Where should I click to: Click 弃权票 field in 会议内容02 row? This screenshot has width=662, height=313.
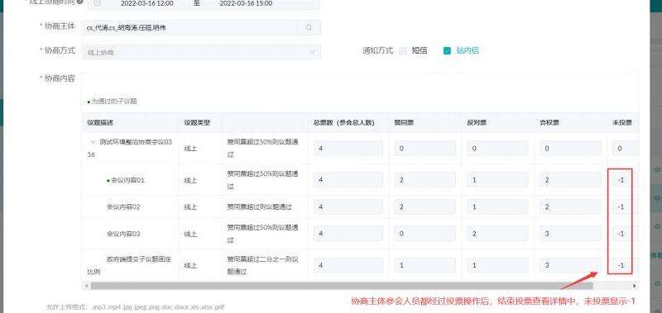570,206
